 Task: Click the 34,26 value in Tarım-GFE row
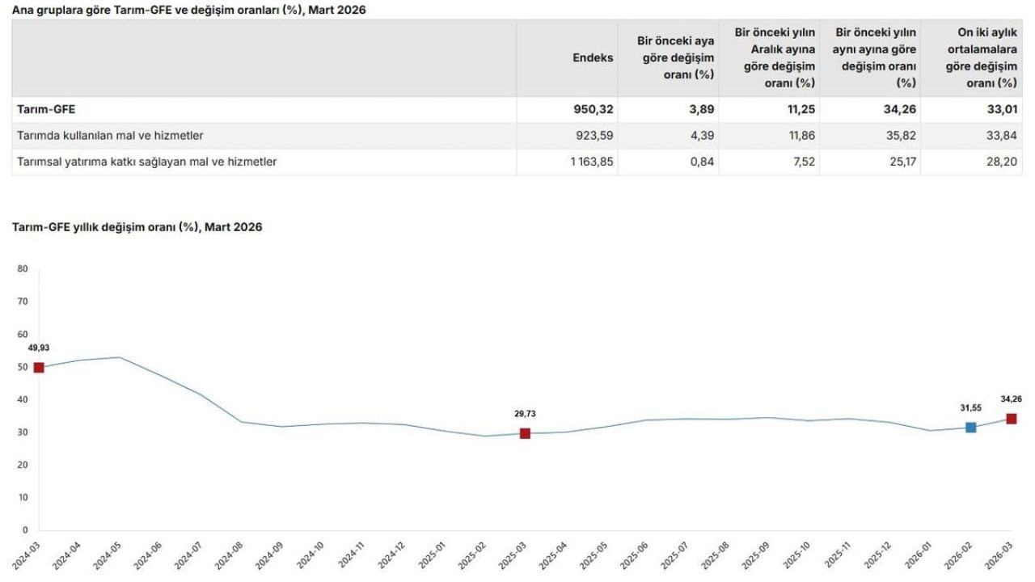[900, 109]
